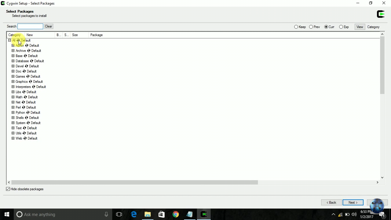The image size is (391, 220).
Task: Expand the Math category
Action: click(x=13, y=97)
